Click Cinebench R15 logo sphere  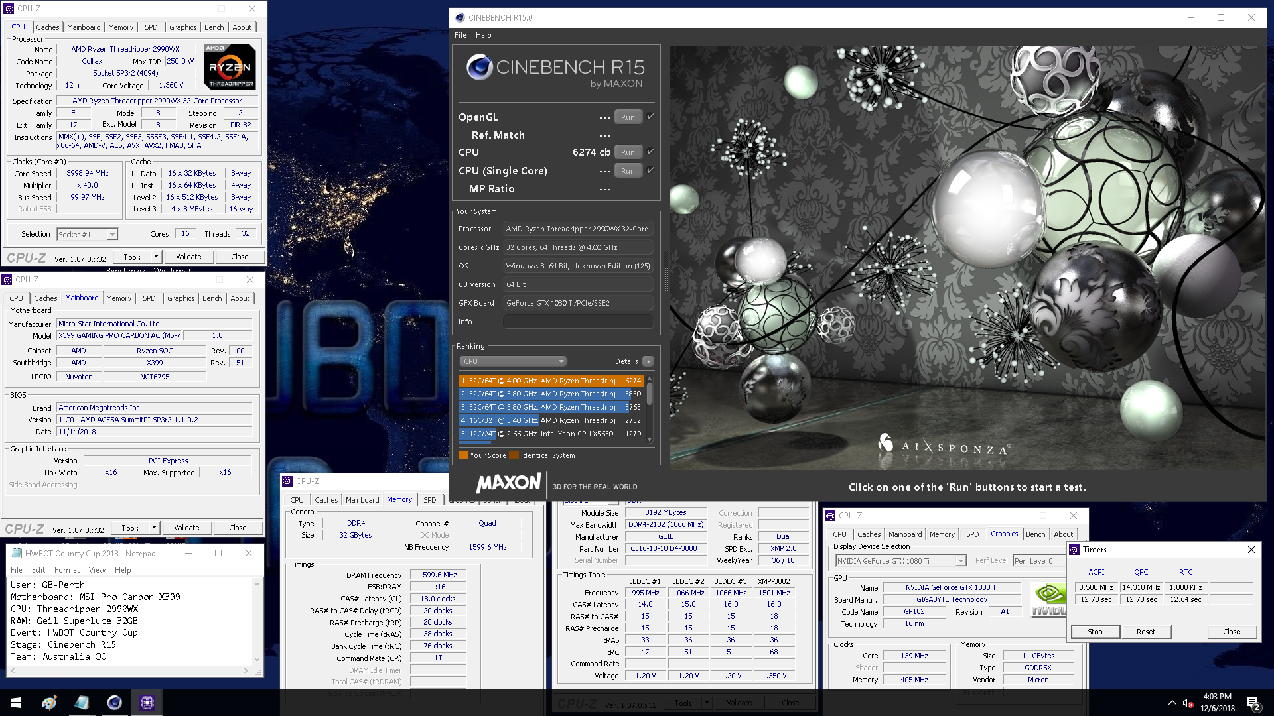[x=479, y=68]
